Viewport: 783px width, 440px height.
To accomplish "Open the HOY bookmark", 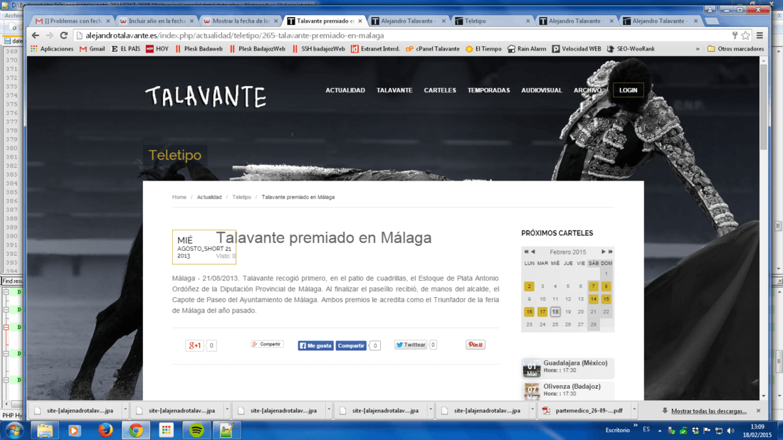I will point(157,49).
